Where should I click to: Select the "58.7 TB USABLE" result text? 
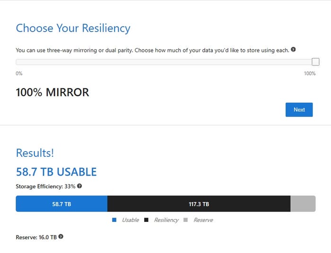coord(56,172)
